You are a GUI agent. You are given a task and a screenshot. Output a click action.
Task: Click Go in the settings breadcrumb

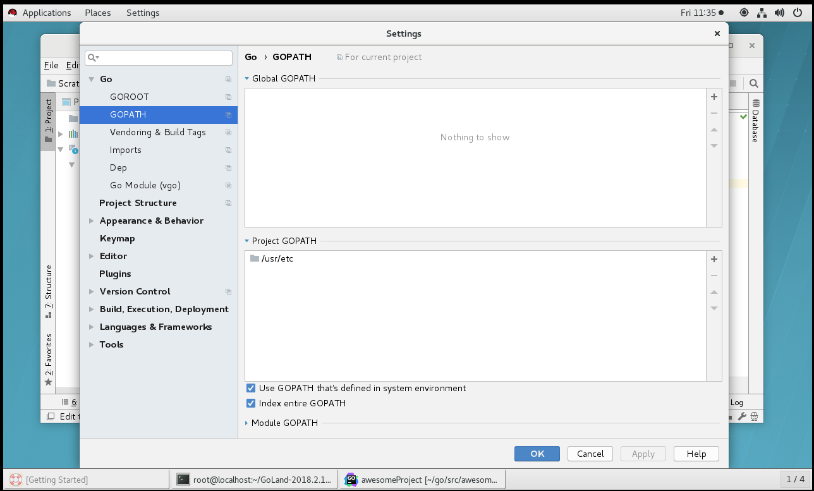251,57
